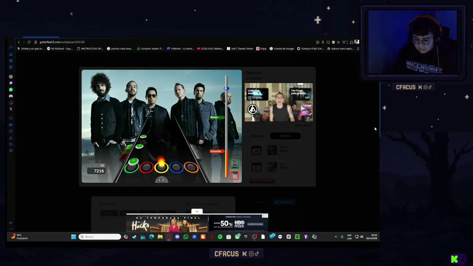Click the 'Hacks' HBO Max ad banner

tap(197, 223)
